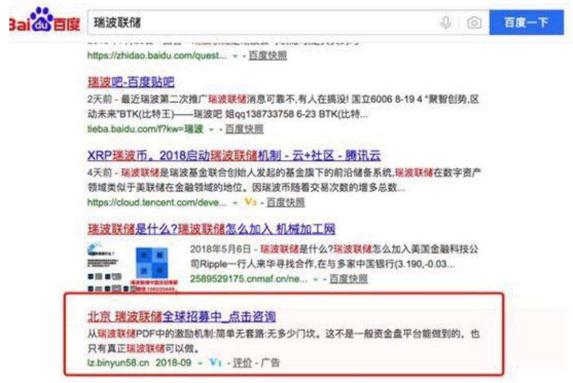Click the 2018-09 date on ad result

coord(173,362)
